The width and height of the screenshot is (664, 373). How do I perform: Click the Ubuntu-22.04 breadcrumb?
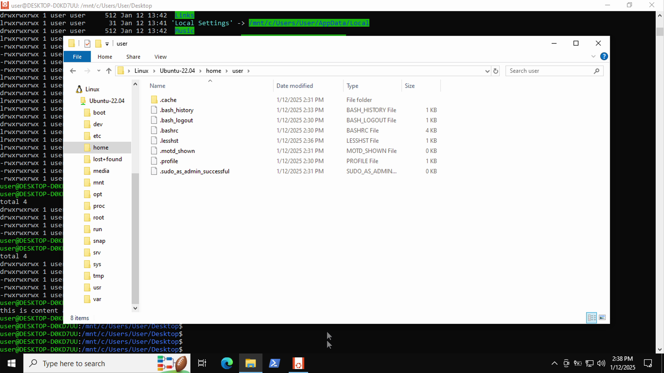(177, 71)
